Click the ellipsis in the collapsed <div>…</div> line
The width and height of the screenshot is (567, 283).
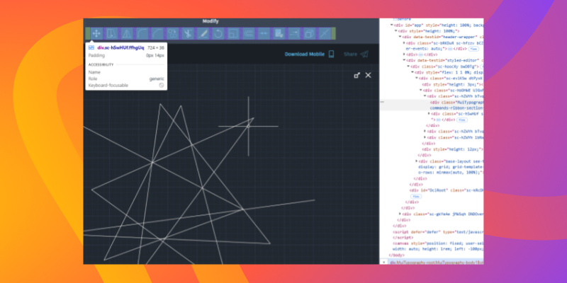420,54
